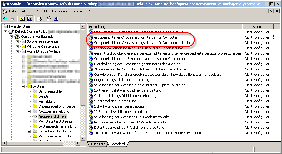Click the Status column header
The image size is (282, 154).
(257, 27)
